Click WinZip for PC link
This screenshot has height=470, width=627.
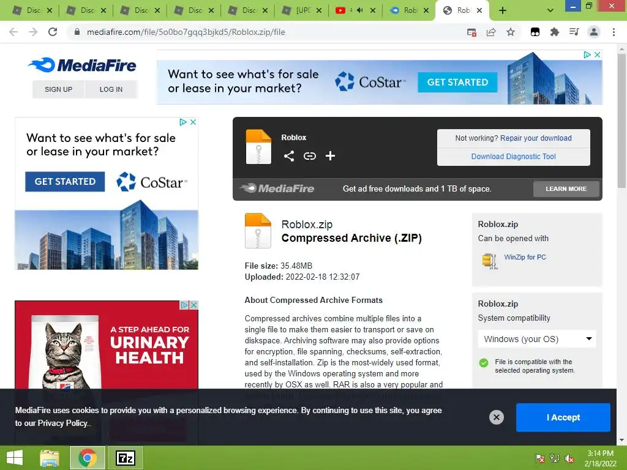coord(525,257)
